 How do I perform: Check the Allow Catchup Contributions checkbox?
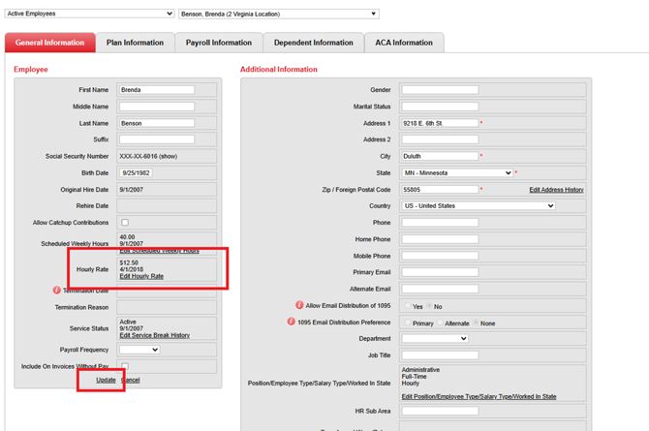click(x=124, y=223)
